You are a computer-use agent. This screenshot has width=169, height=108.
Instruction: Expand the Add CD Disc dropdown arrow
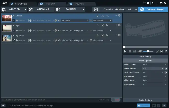click(x=26, y=9)
